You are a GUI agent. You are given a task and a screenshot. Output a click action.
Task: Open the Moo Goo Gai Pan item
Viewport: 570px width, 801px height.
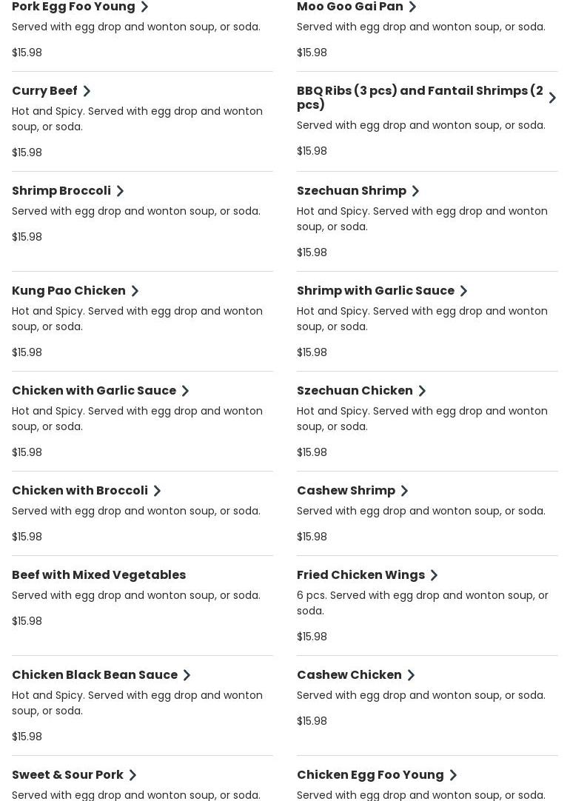click(350, 7)
